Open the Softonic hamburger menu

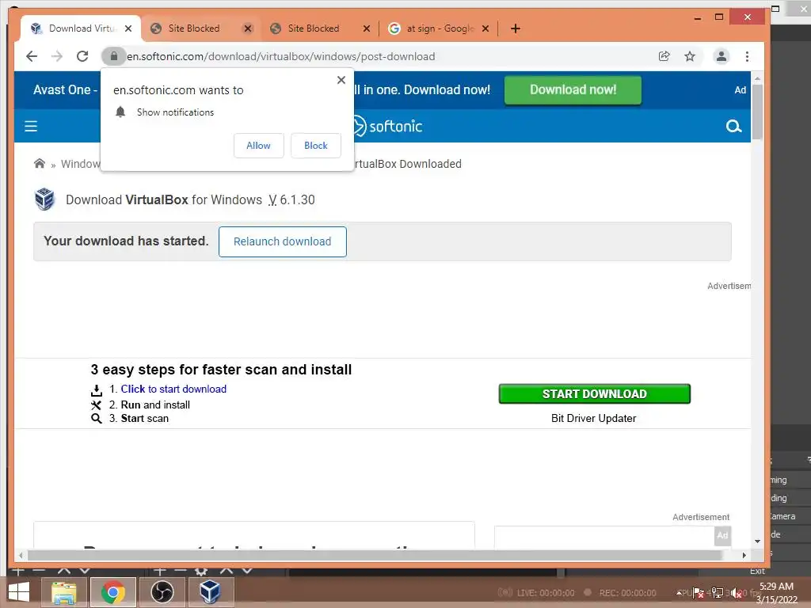click(x=31, y=126)
